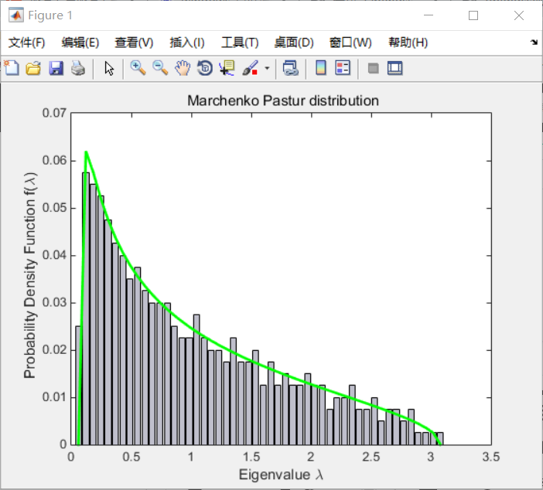
Task: Enable the Rotate 3D tool
Action: point(205,68)
